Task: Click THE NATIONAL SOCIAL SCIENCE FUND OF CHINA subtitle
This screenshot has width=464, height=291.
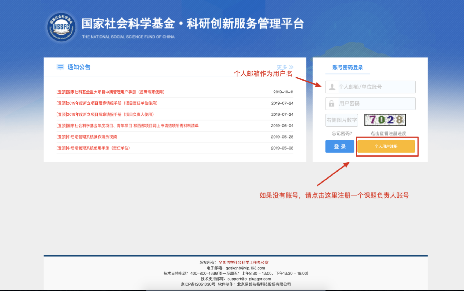Action: click(128, 37)
